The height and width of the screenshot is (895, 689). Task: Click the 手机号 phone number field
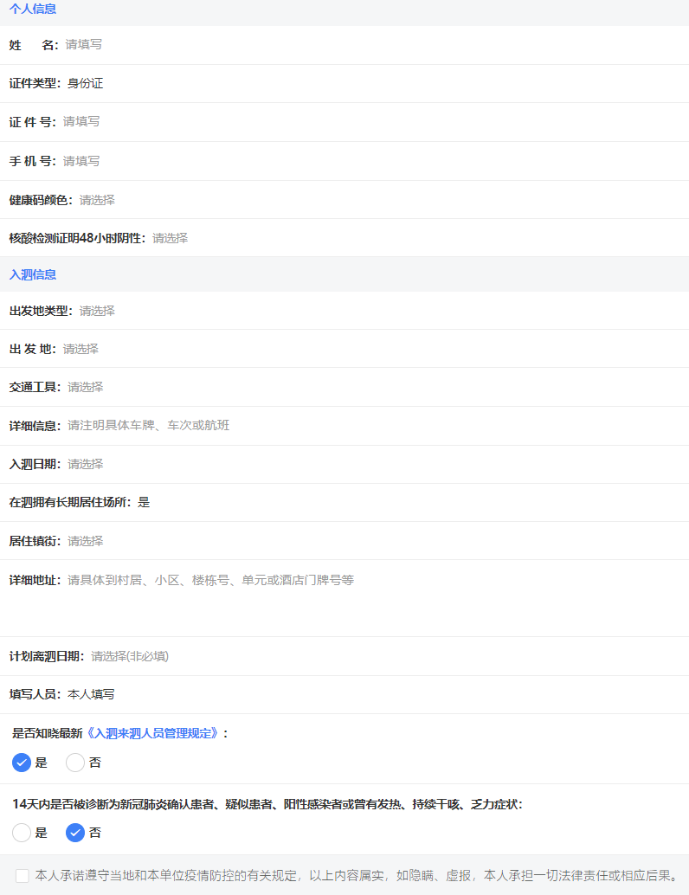[346, 161]
